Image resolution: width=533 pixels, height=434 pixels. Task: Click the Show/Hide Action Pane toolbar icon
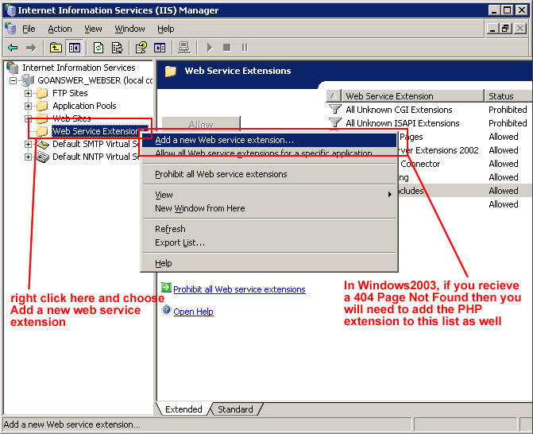160,48
